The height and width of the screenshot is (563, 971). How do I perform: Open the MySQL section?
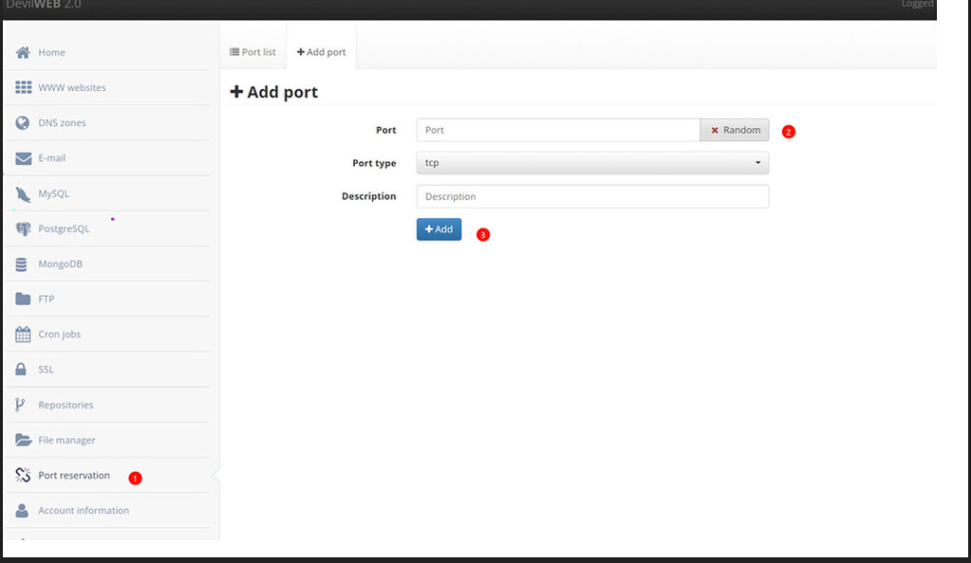pyautogui.click(x=54, y=193)
